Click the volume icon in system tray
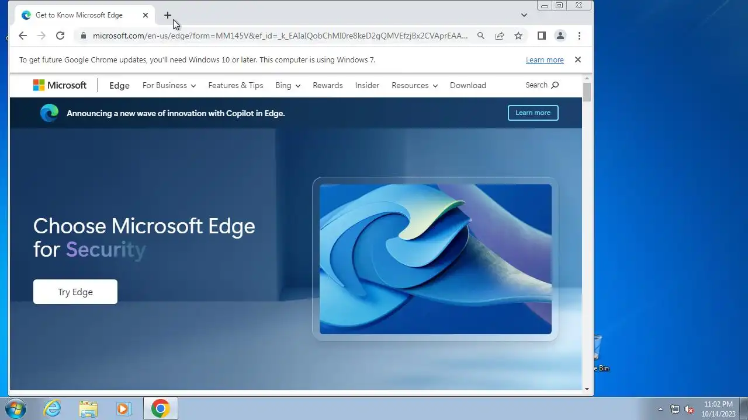748x420 pixels. pos(689,409)
